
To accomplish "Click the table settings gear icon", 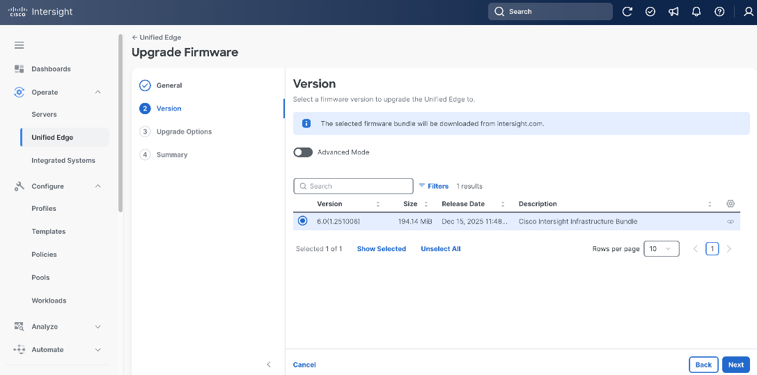I will 731,203.
